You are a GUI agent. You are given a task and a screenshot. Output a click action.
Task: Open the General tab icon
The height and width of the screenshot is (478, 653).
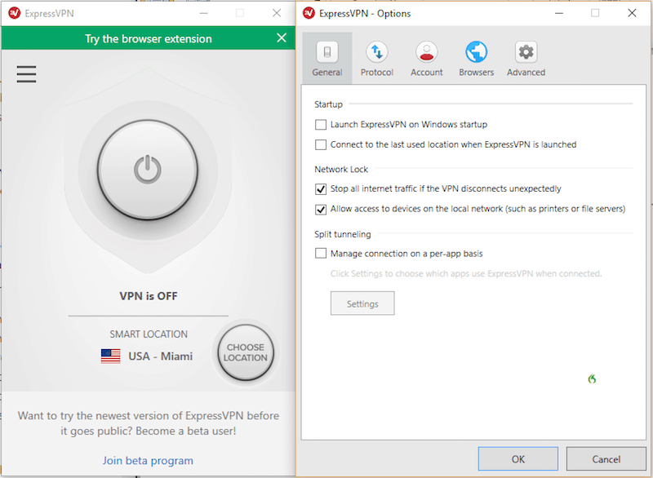(327, 52)
